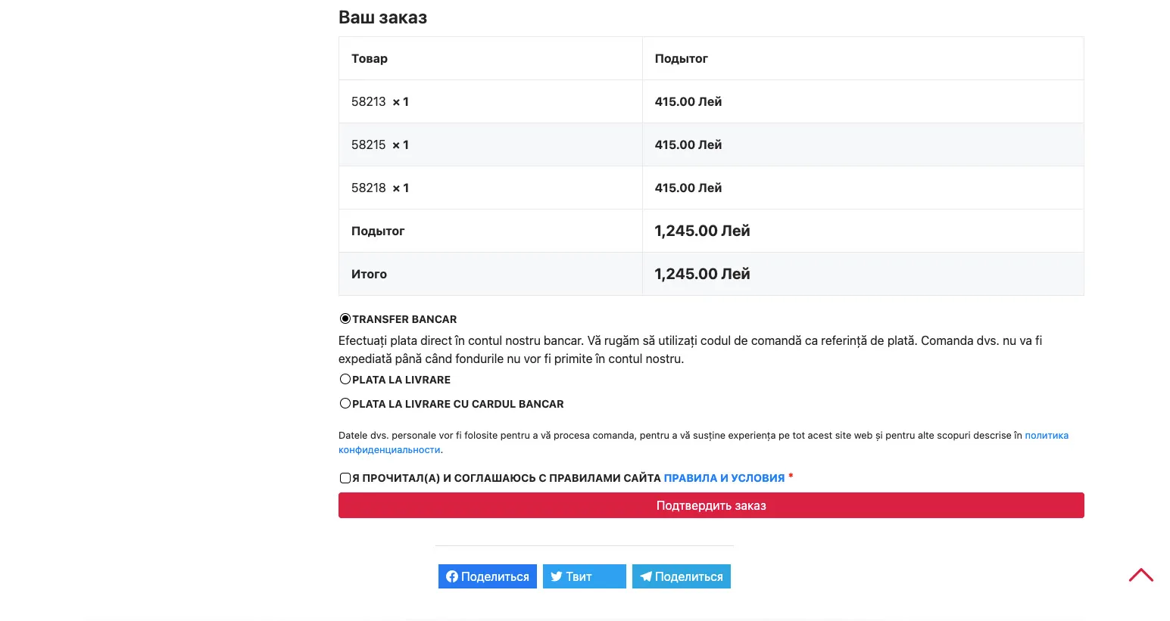
Task: Select PLATA LA LIVRARE CU CARDUL BANCAR
Action: point(345,404)
